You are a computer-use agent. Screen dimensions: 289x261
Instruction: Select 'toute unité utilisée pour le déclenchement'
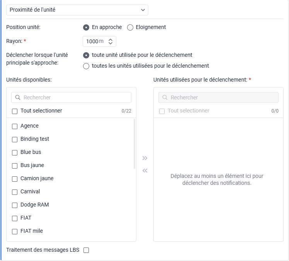86,55
